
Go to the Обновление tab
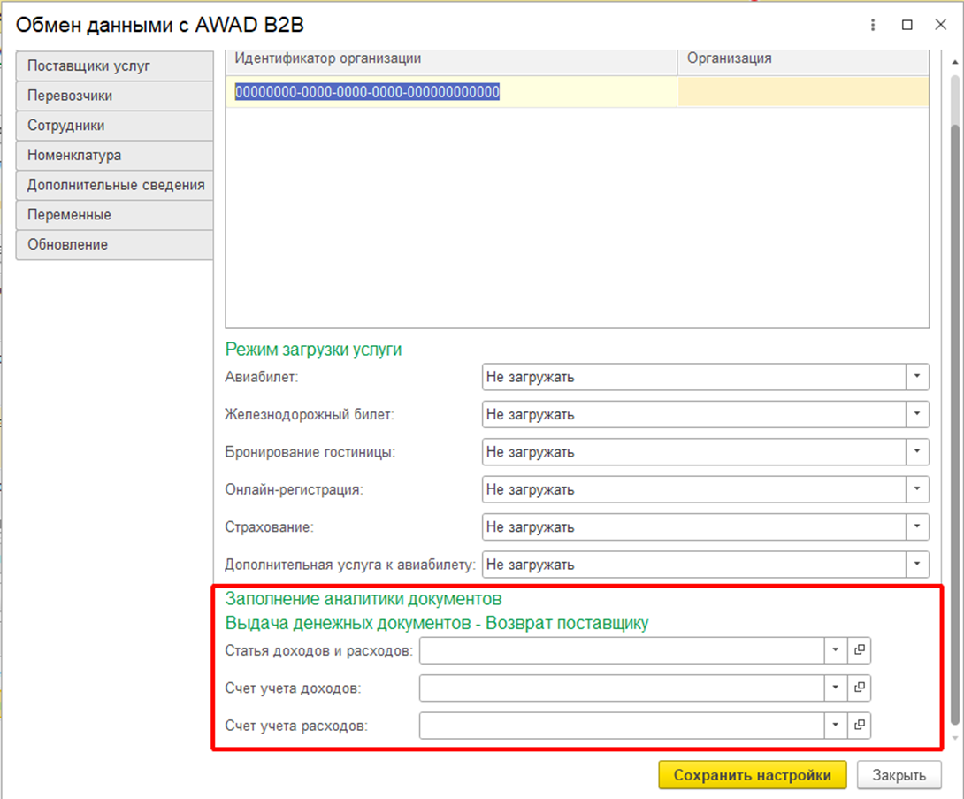coord(114,245)
